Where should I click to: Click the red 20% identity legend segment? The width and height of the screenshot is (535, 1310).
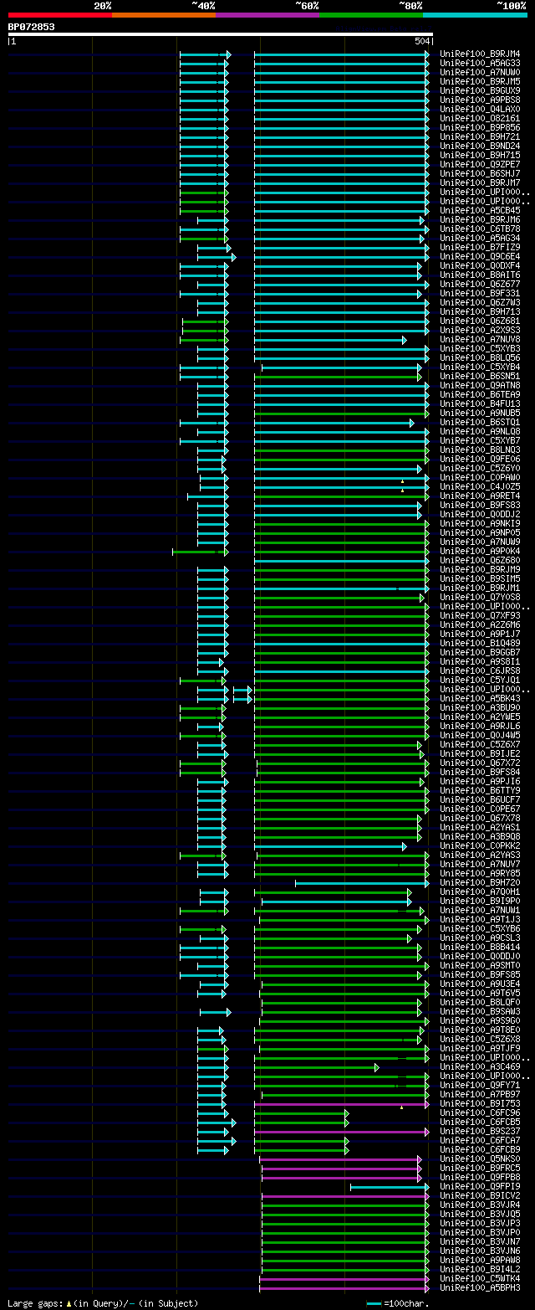tap(60, 15)
